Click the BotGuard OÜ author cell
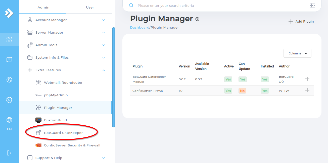Viewport: 328px width, 163px height. point(286,79)
